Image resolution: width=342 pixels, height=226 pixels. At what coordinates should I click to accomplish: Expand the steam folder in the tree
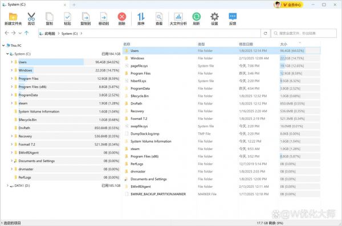tap(11, 103)
